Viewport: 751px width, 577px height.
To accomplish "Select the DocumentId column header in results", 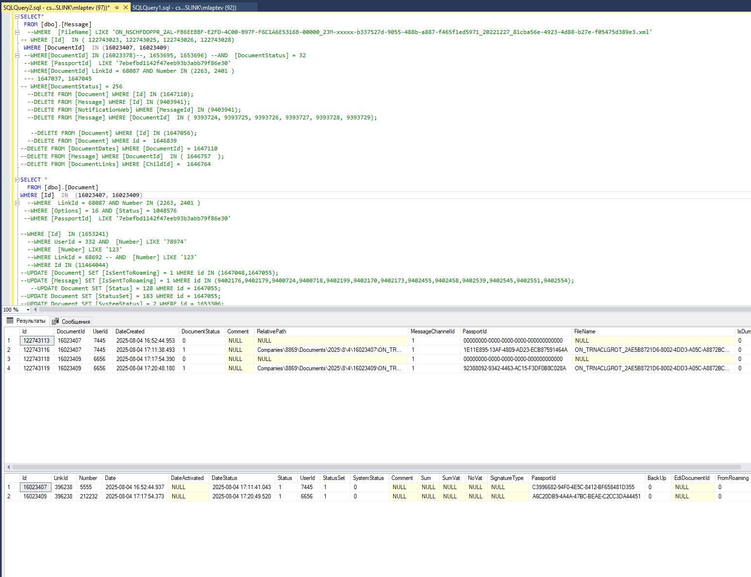I will pos(72,331).
